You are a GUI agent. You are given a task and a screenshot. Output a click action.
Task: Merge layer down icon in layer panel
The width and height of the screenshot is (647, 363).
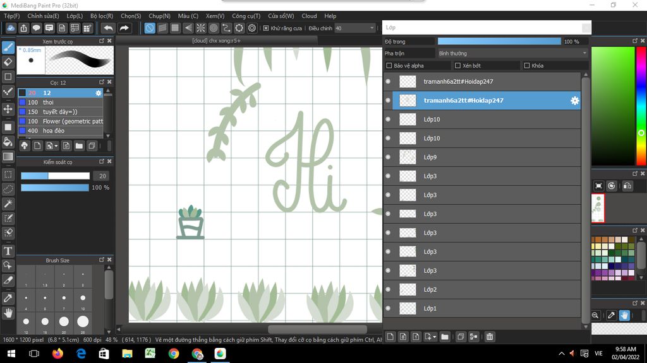click(474, 337)
